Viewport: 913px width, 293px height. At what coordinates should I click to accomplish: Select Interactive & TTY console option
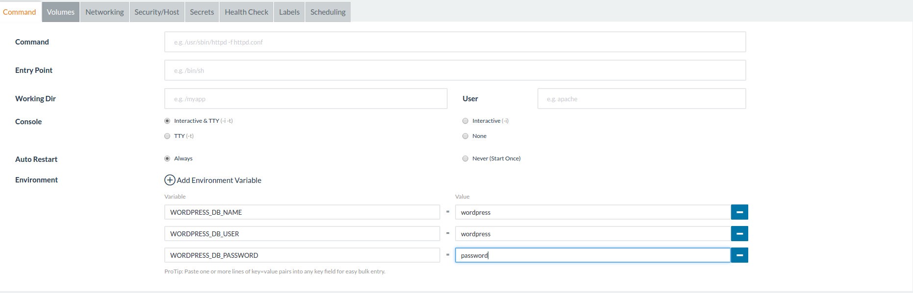167,121
